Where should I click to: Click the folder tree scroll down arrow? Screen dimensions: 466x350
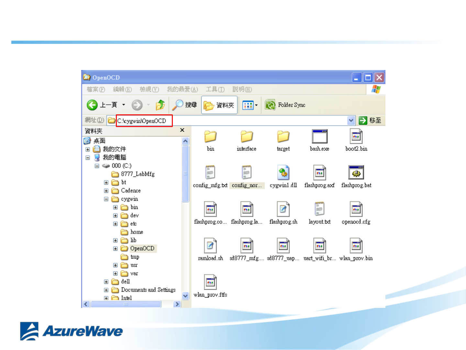[185, 296]
